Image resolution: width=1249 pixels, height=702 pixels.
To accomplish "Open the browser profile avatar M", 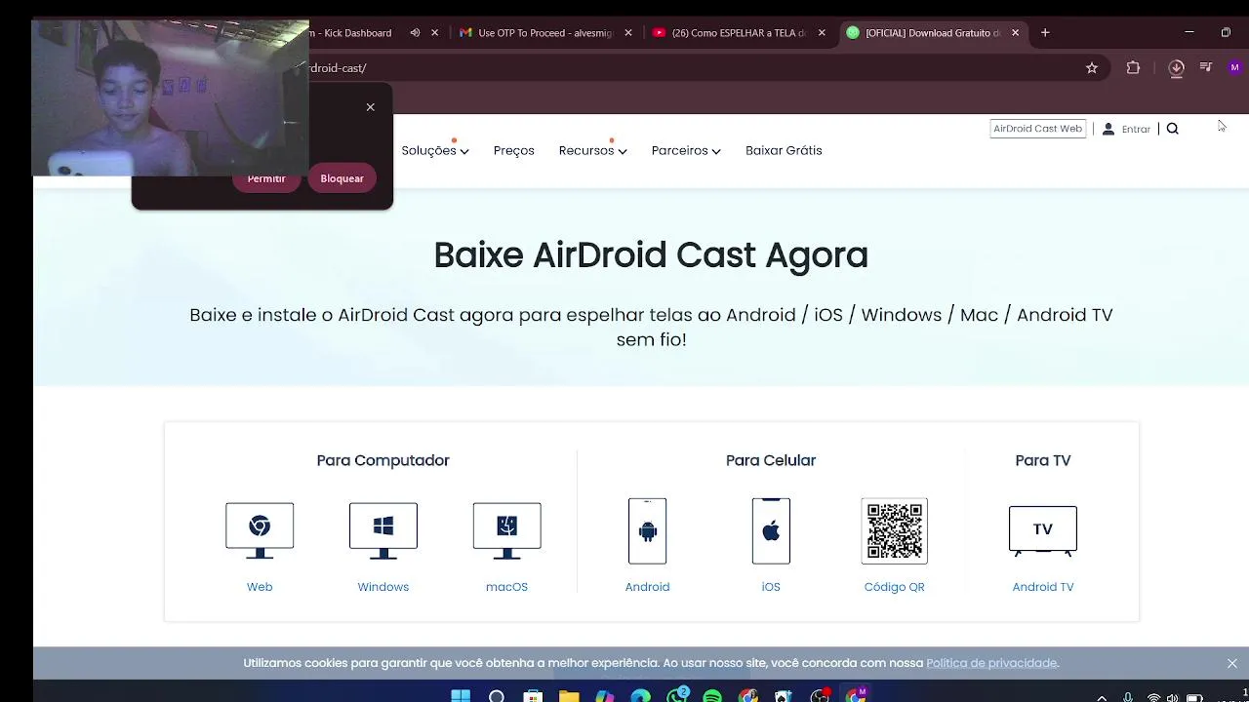I will click(1235, 68).
